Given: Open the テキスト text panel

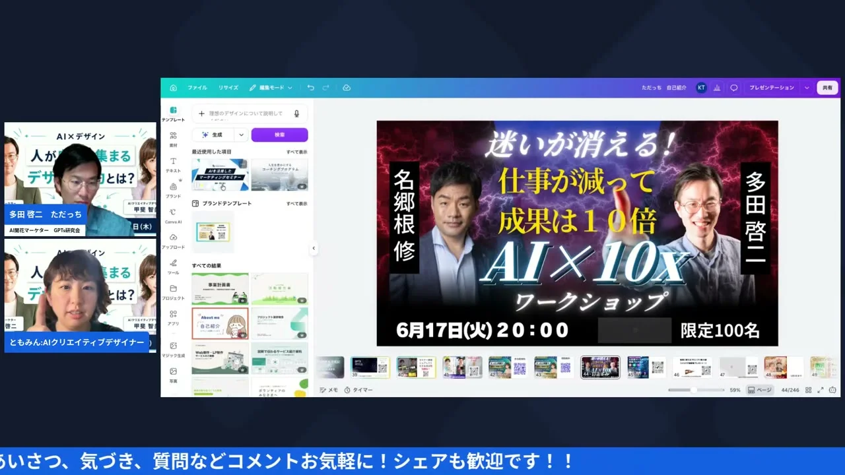Looking at the screenshot, I should [173, 165].
